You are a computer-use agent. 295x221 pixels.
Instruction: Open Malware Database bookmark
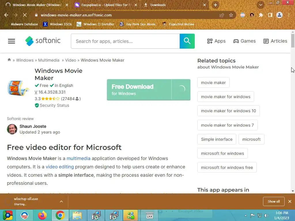(x=22, y=24)
